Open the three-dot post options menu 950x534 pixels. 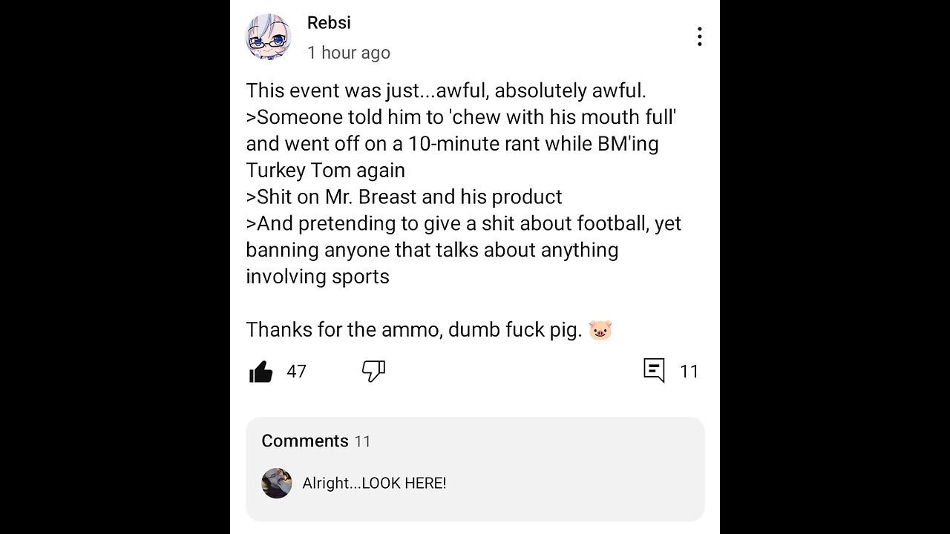point(699,37)
